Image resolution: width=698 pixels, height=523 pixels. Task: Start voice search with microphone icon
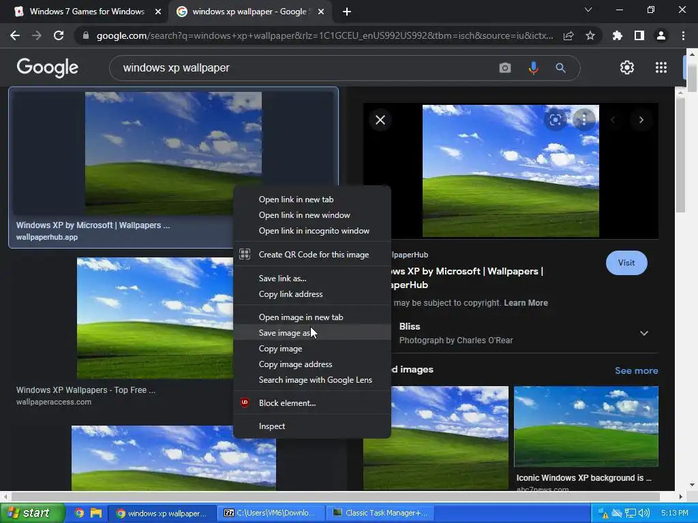tap(533, 68)
